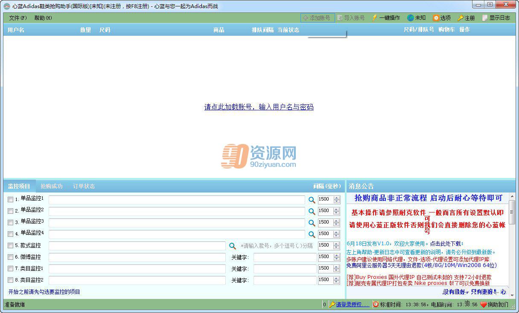Click interval stepper arrows for 微博监控

click(337, 257)
